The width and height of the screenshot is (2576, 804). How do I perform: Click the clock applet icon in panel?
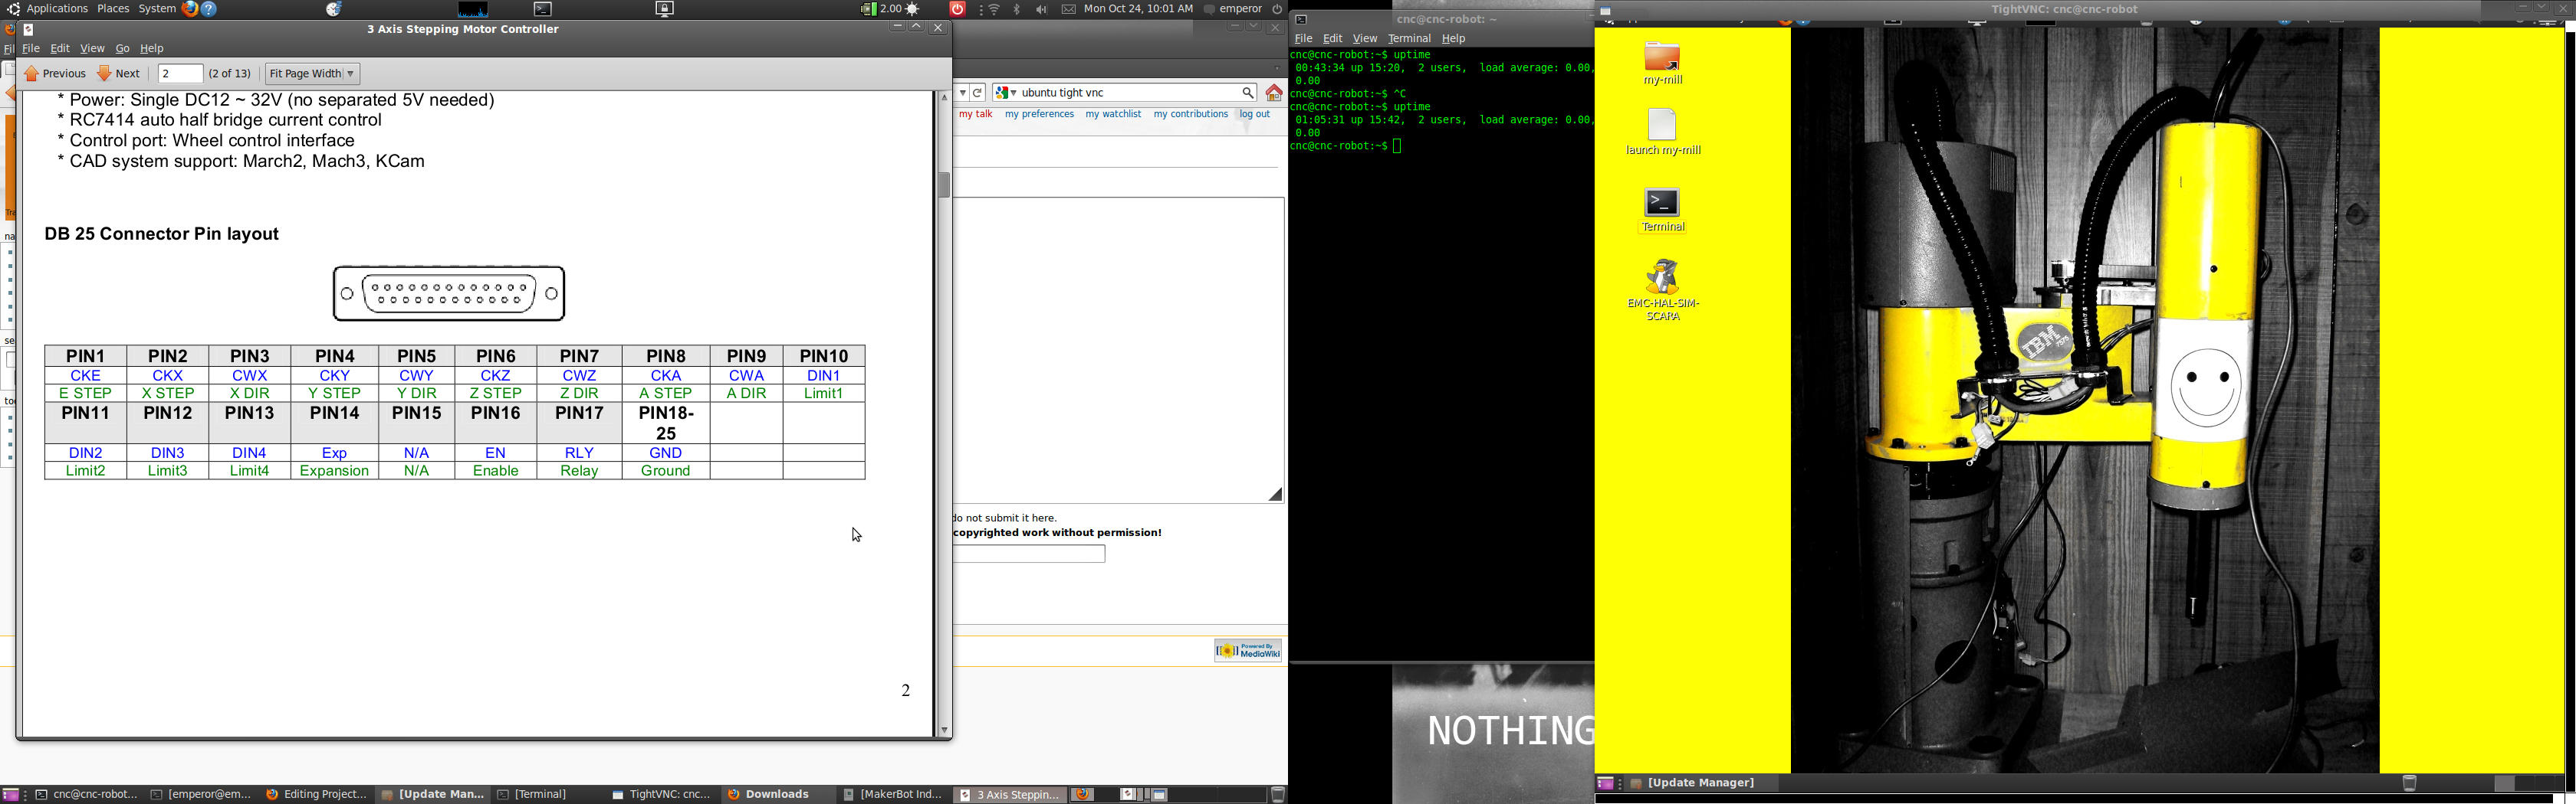(x=334, y=9)
